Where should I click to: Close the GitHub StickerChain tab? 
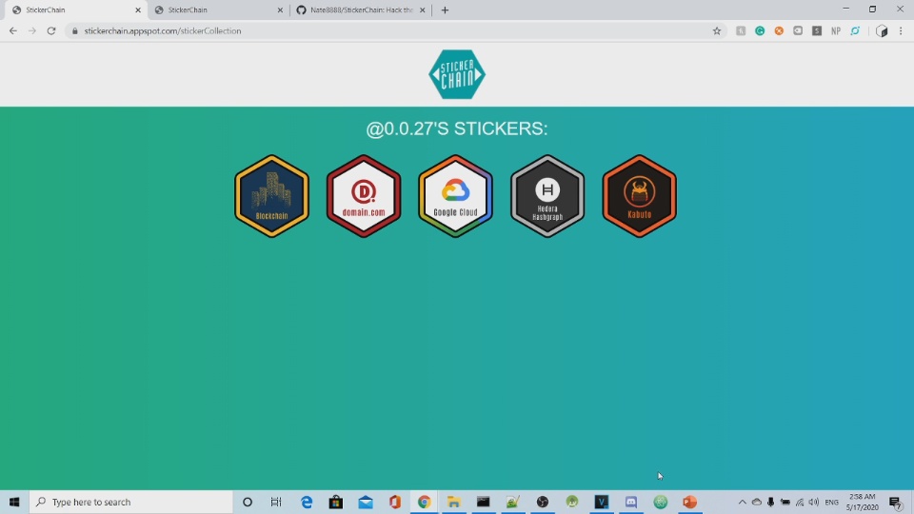(423, 10)
